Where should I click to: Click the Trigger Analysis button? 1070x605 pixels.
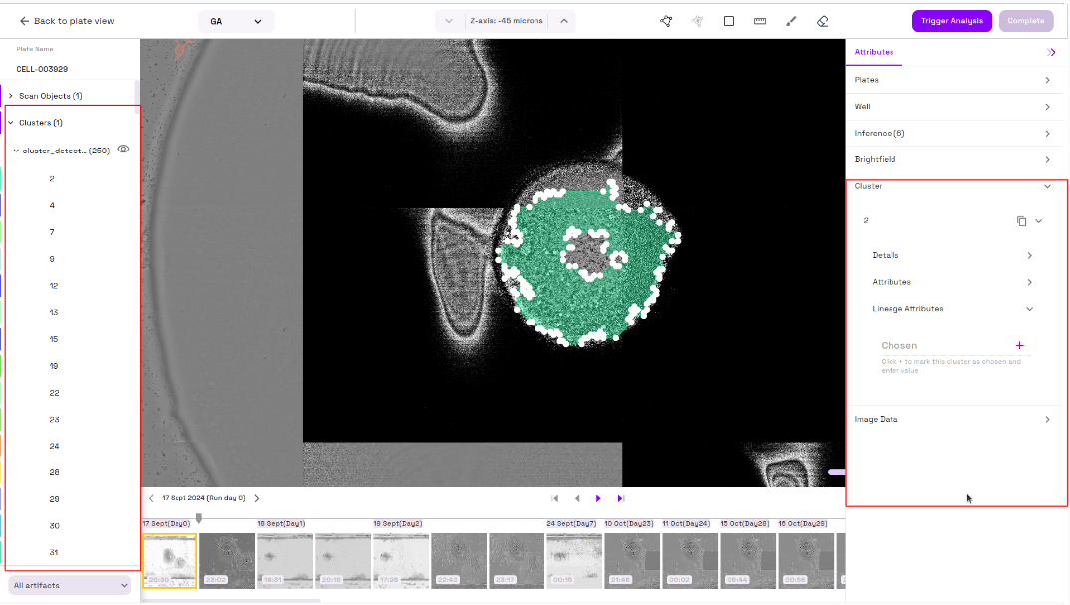(x=951, y=21)
